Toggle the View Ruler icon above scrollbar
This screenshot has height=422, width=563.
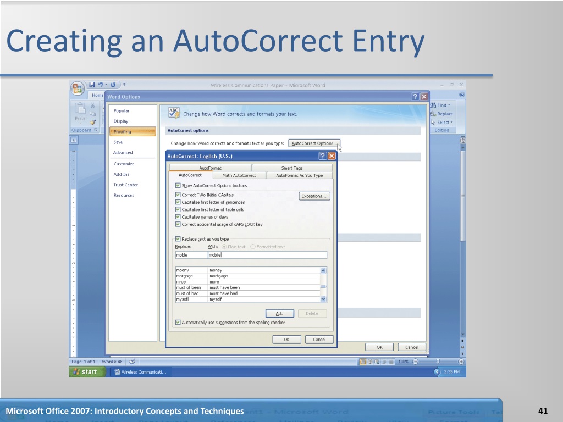pyautogui.click(x=462, y=140)
